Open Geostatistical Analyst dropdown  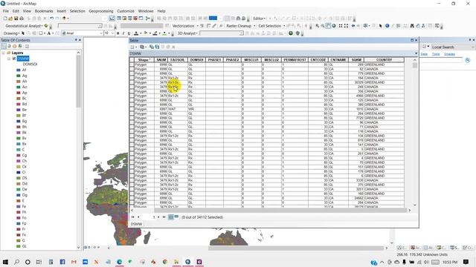point(24,26)
